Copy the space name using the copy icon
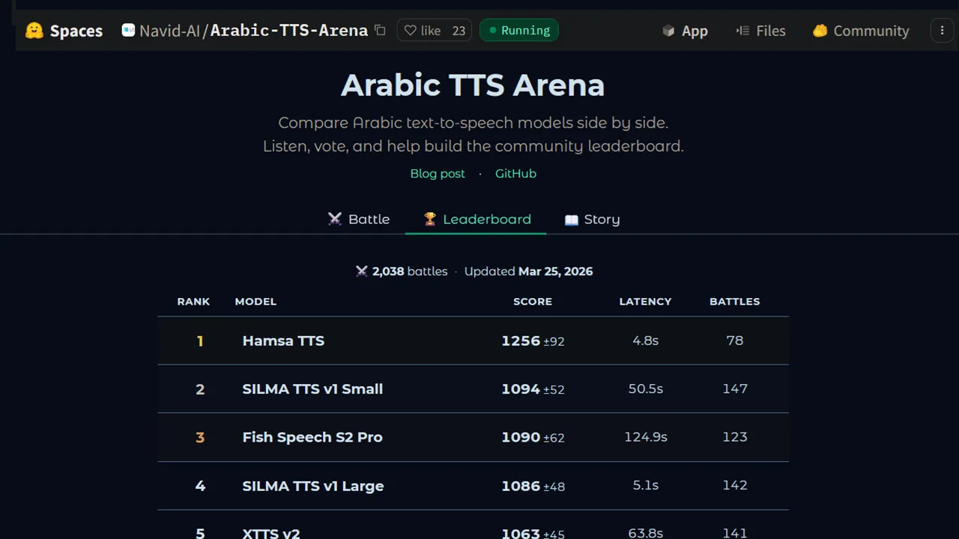The height and width of the screenshot is (539, 959). click(x=380, y=30)
